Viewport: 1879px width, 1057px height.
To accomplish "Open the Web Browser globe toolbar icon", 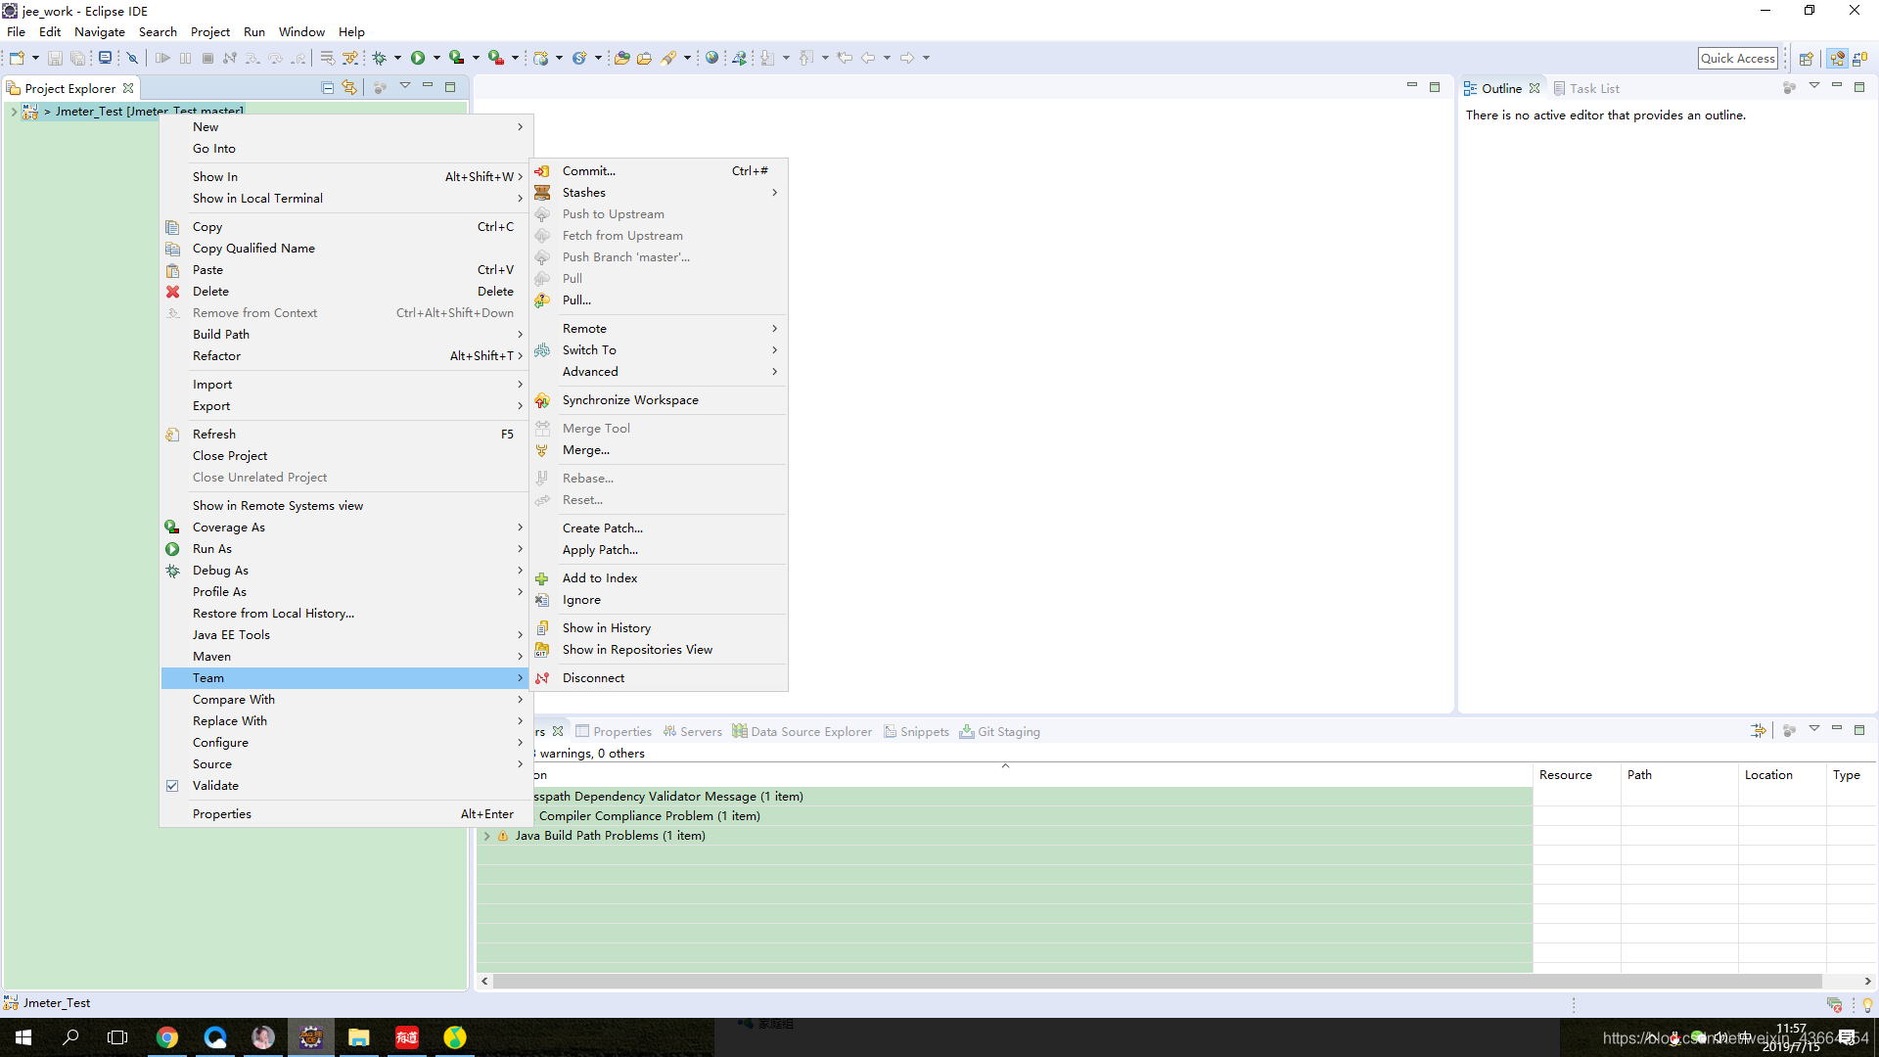I will click(712, 58).
